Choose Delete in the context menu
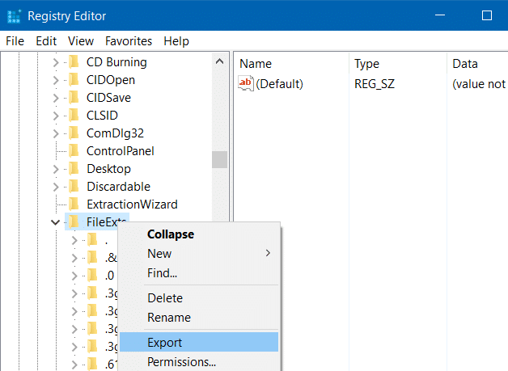This screenshot has height=371, width=508. [199, 297]
